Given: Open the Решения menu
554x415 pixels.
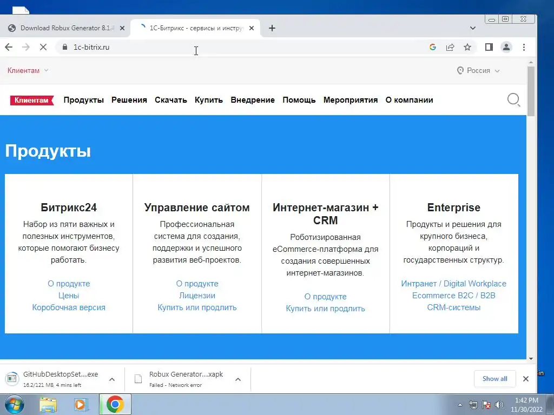Looking at the screenshot, I should click(129, 100).
